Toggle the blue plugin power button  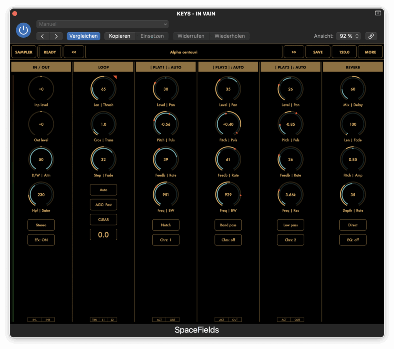(23, 30)
